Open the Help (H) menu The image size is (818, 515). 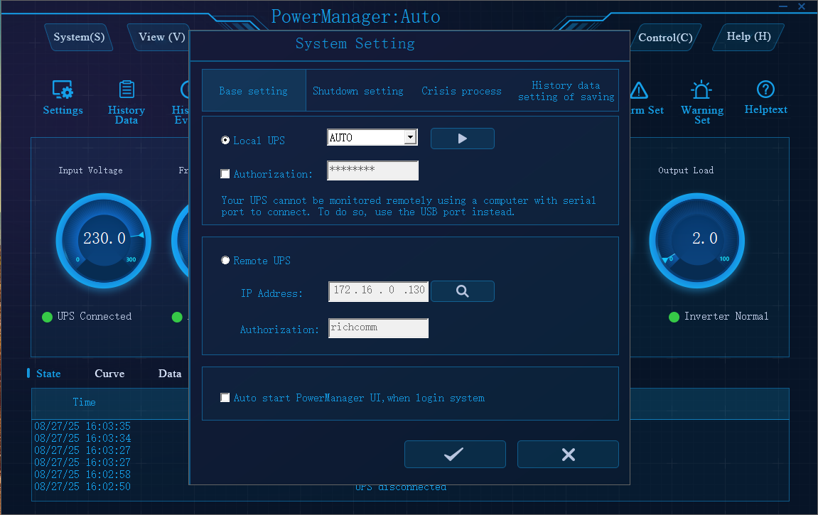click(x=748, y=36)
